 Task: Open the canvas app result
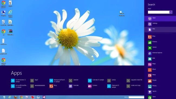[112, 81]
